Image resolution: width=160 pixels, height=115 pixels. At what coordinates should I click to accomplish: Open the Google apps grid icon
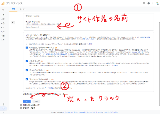click(x=144, y=3)
